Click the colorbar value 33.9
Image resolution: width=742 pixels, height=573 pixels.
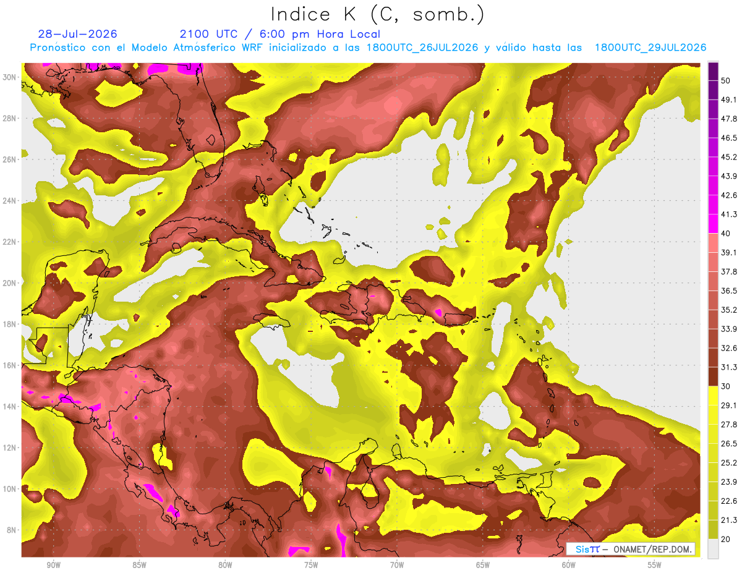point(730,329)
